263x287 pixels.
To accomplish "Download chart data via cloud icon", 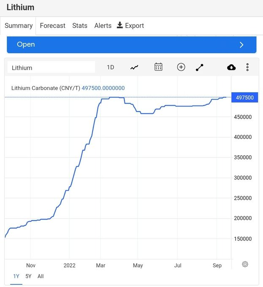I will click(x=231, y=68).
